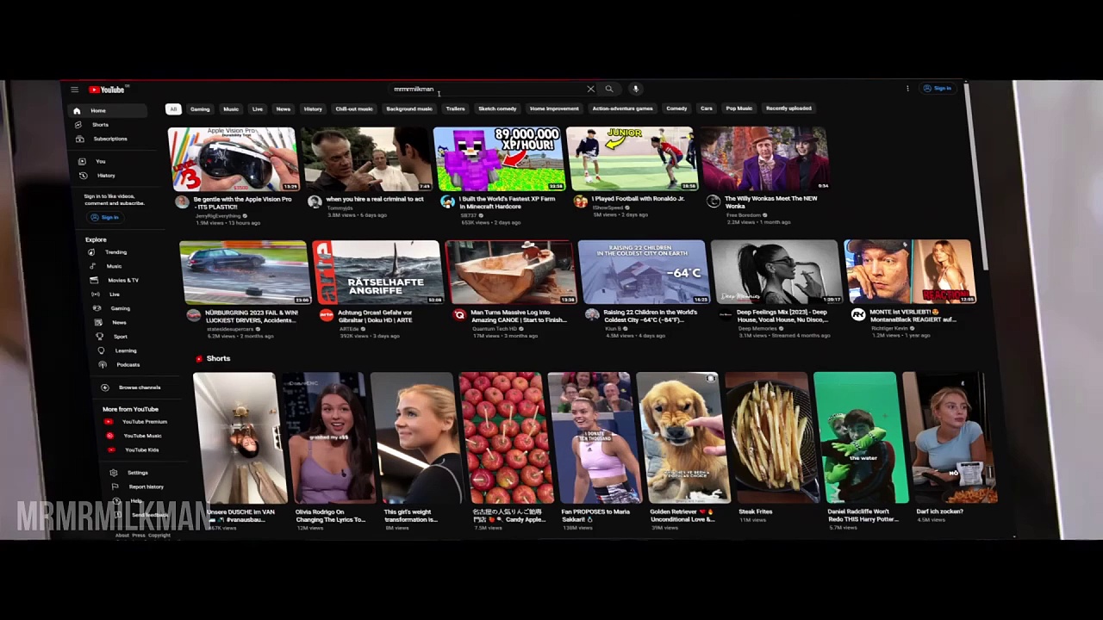Viewport: 1103px width, 620px height.
Task: Select the Gaming filter chip
Action: pyautogui.click(x=200, y=109)
